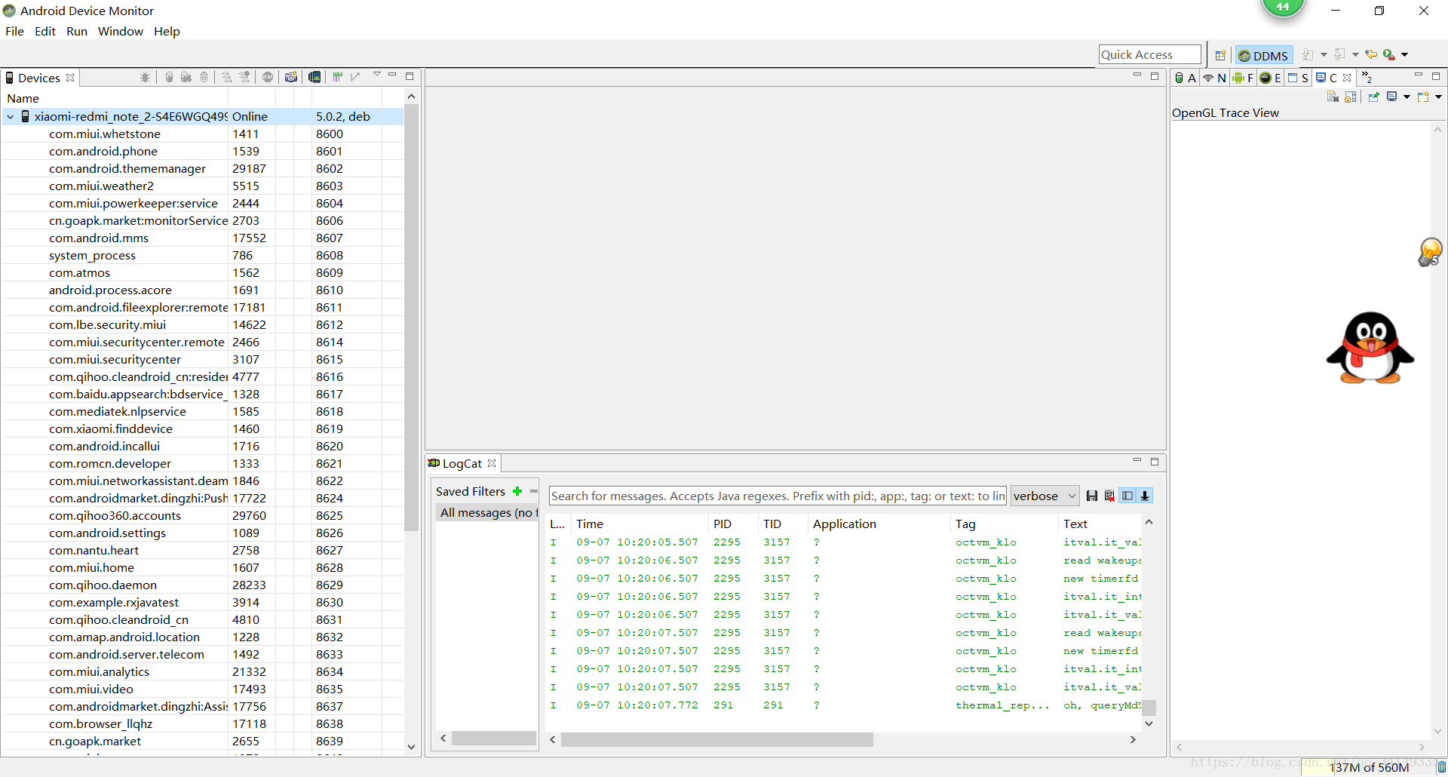Clear the LogCat log
The image size is (1448, 777).
1109,496
